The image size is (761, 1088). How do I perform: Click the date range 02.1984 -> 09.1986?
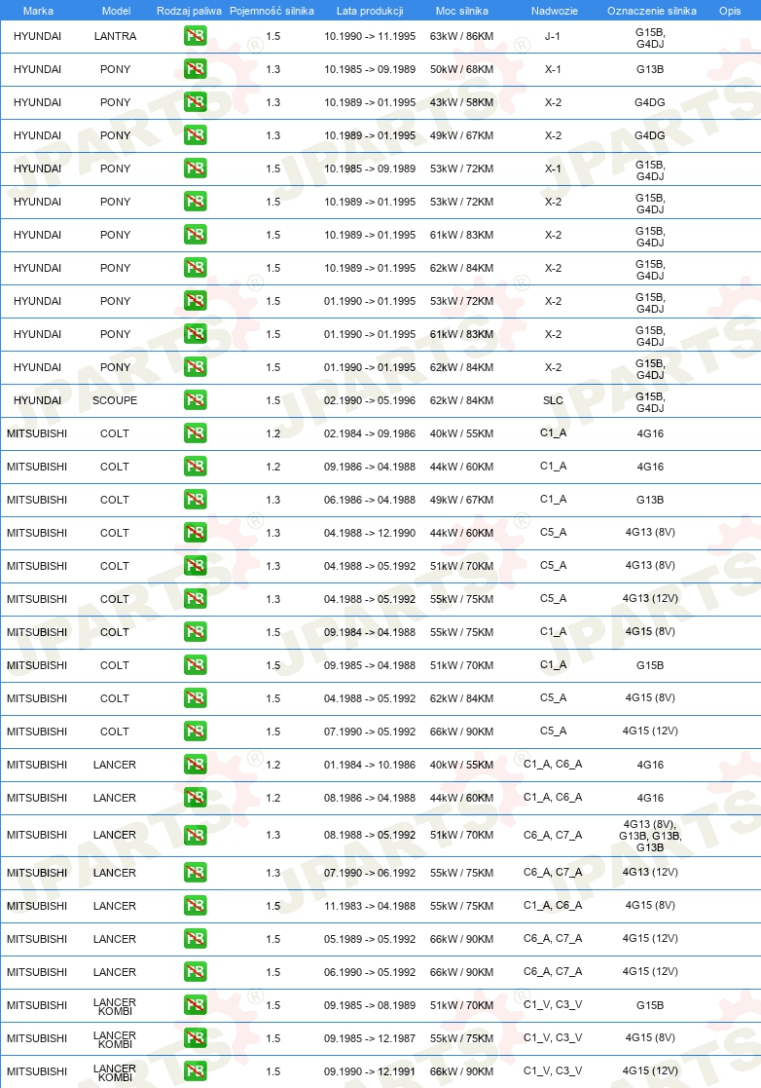coord(370,433)
